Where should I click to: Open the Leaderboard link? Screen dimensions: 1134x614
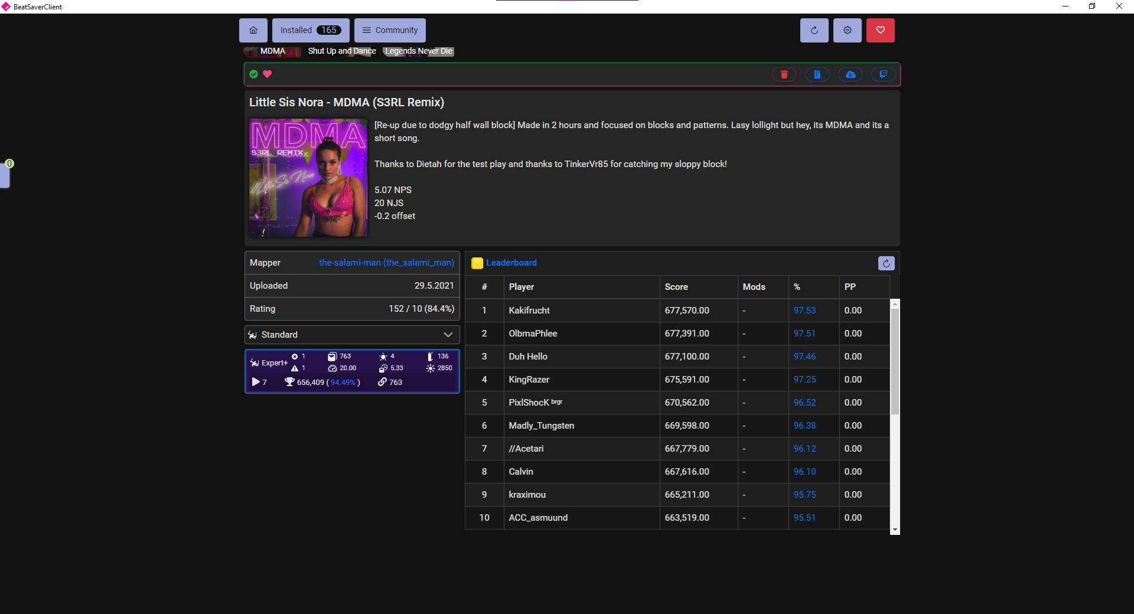(511, 263)
